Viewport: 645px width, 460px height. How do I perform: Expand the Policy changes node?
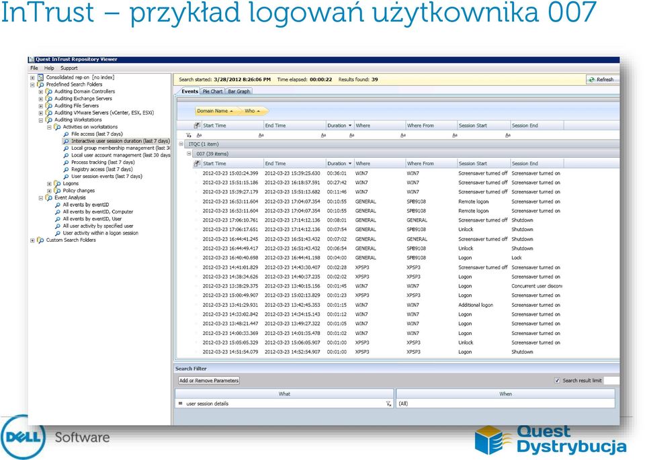49,191
